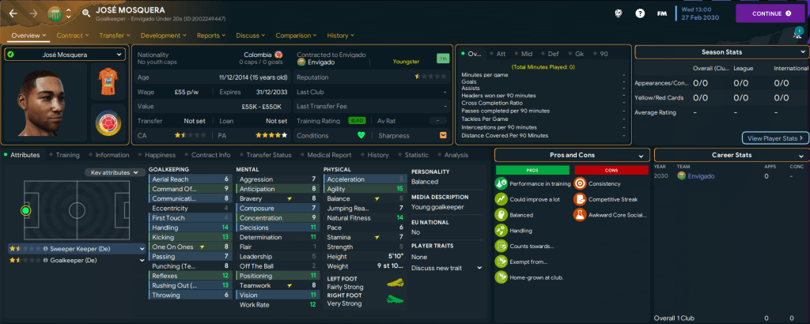Select the Gk stats radio option
The image size is (810, 324).
[x=585, y=54]
